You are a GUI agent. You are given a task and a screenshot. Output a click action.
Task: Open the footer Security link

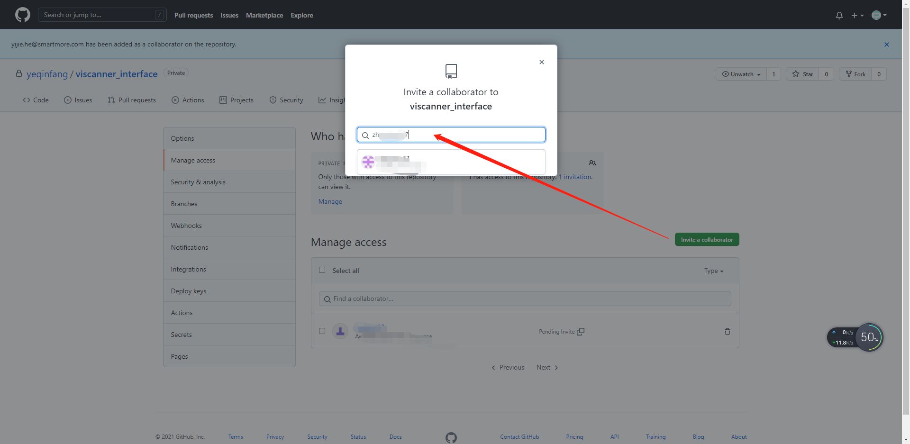[317, 437]
